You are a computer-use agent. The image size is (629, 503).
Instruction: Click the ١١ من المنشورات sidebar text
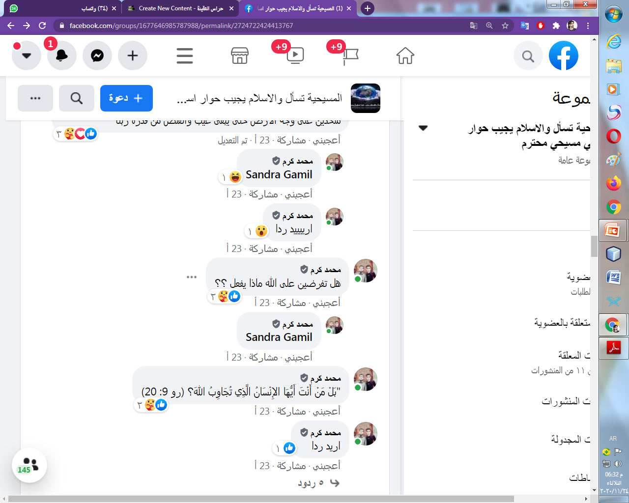click(560, 370)
